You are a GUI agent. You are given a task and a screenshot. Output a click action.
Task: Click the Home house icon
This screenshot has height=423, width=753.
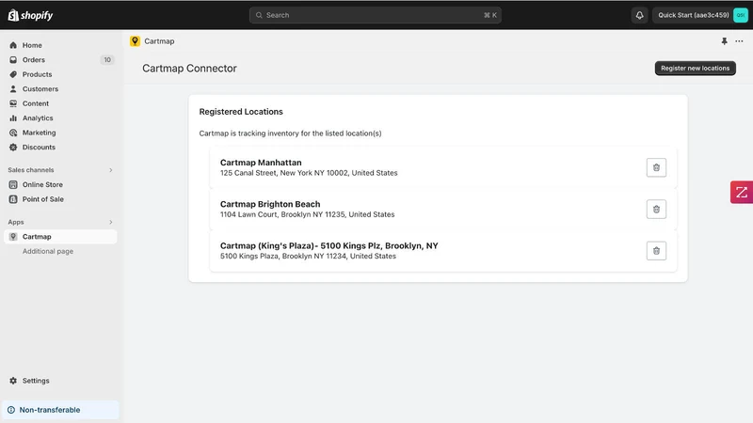[x=13, y=45]
